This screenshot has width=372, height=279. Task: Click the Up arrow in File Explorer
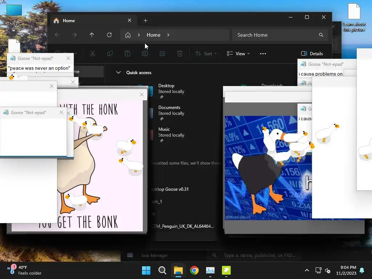[x=92, y=35]
